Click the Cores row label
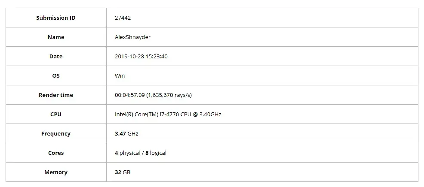The width and height of the screenshot is (424, 187). point(56,153)
